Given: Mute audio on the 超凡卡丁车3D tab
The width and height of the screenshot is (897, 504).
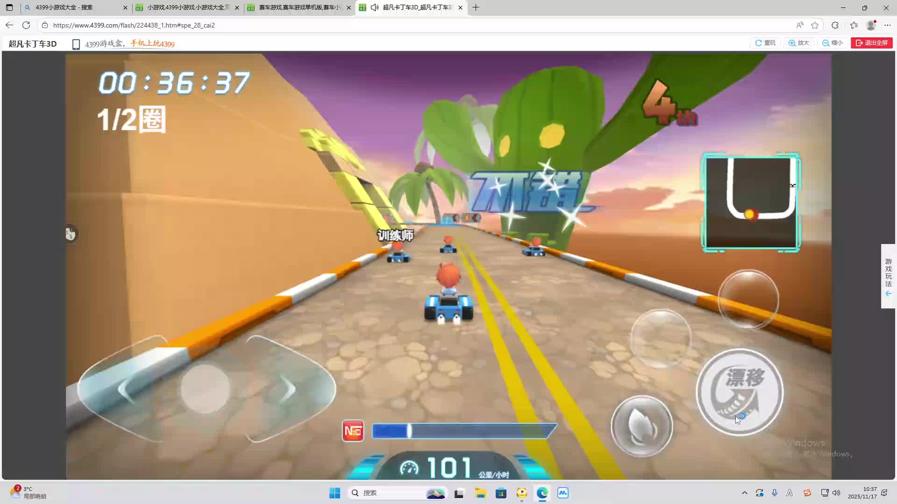Looking at the screenshot, I should tap(374, 7).
